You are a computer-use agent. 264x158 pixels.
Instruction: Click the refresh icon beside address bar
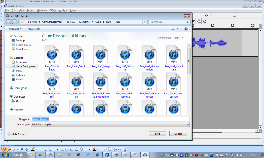pos(145,22)
